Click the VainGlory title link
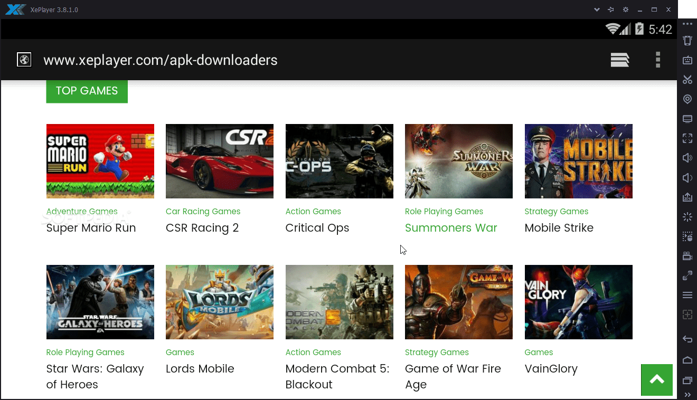The image size is (697, 400). pos(551,369)
